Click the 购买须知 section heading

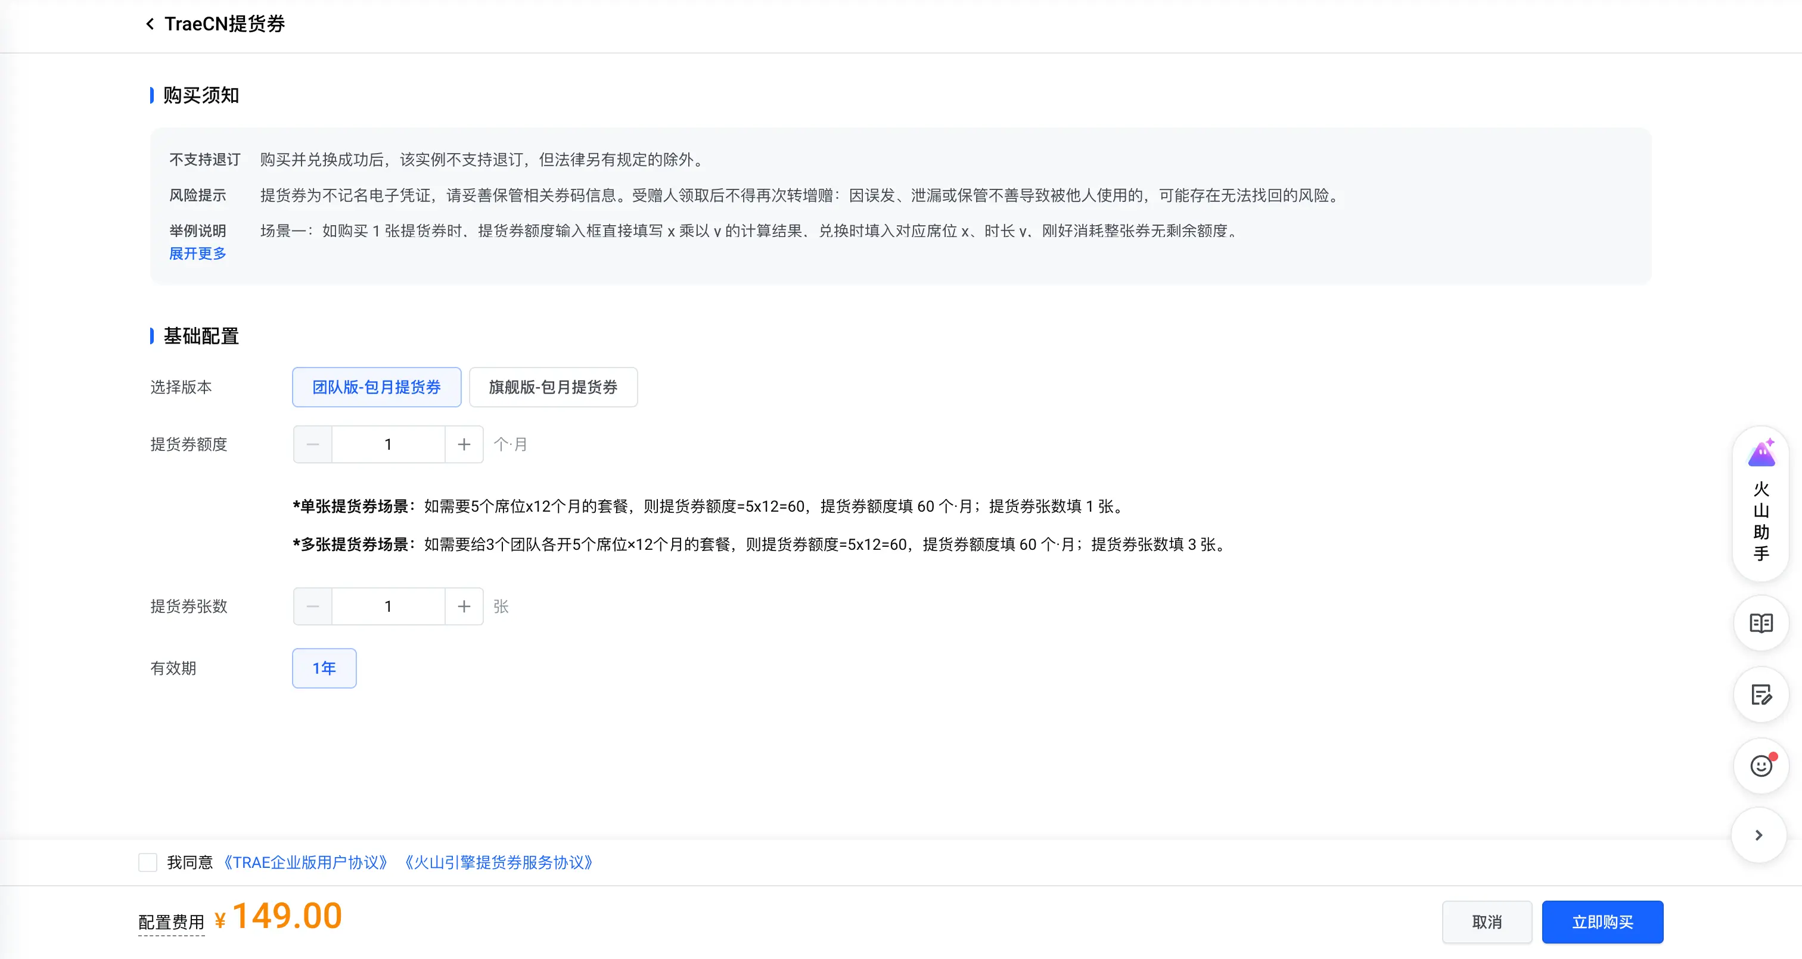tap(201, 95)
